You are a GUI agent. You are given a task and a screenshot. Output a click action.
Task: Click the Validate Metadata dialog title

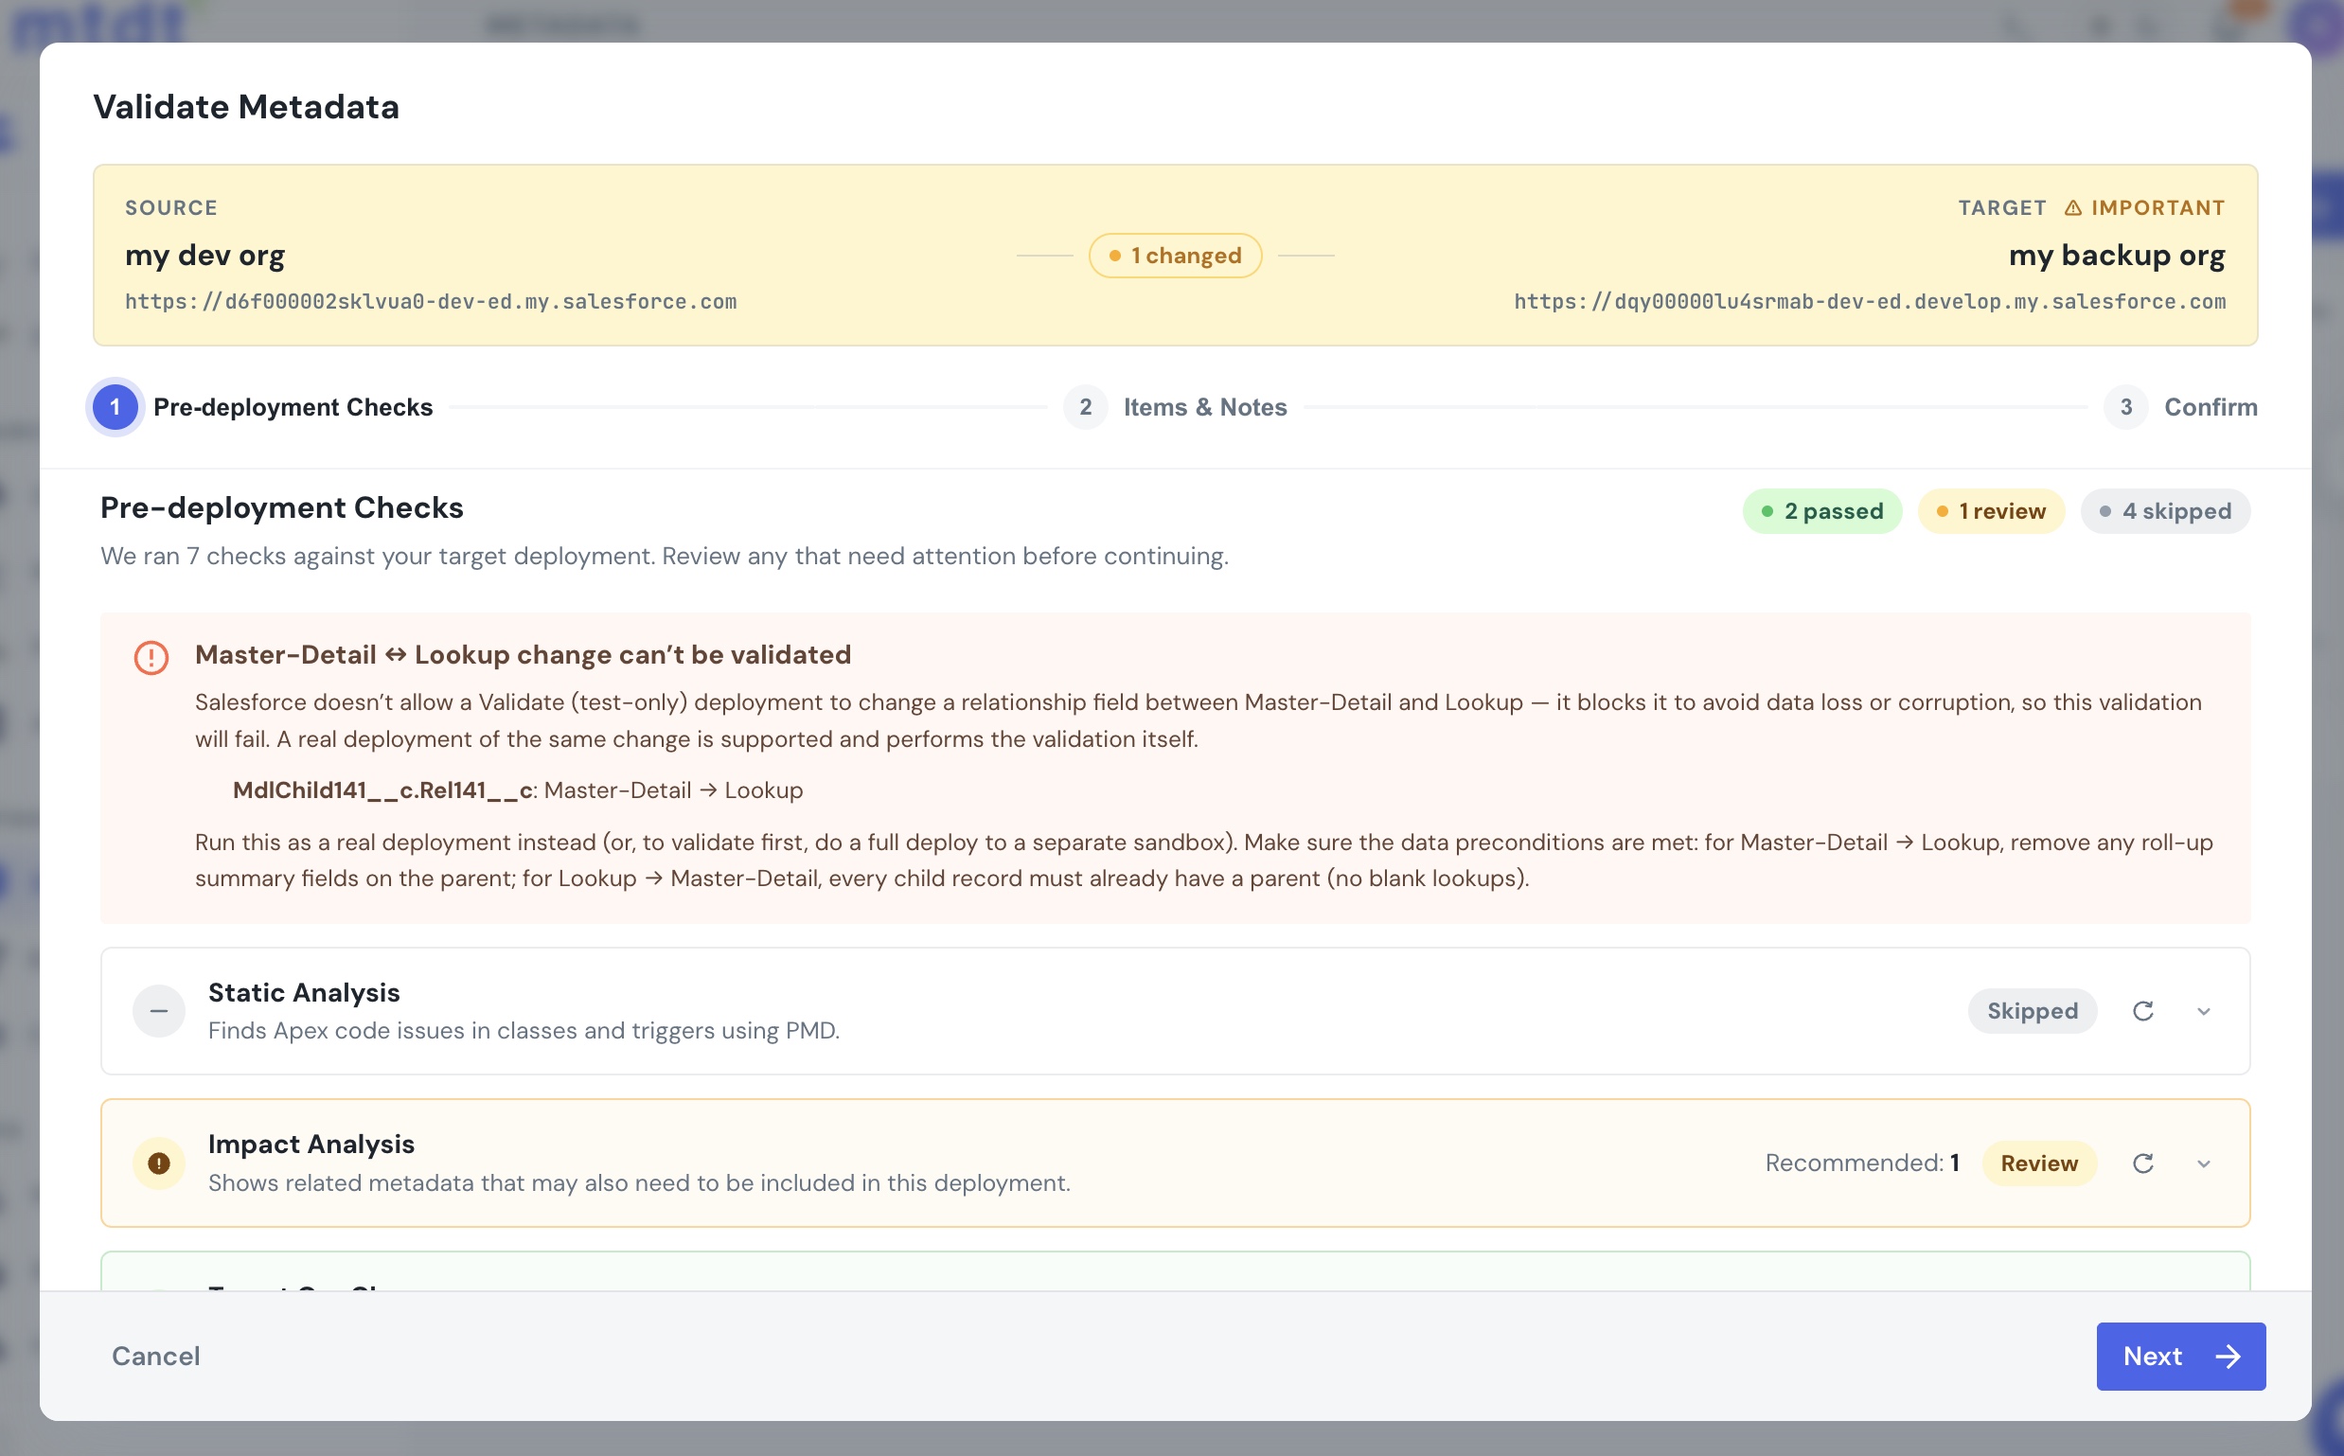click(x=245, y=107)
